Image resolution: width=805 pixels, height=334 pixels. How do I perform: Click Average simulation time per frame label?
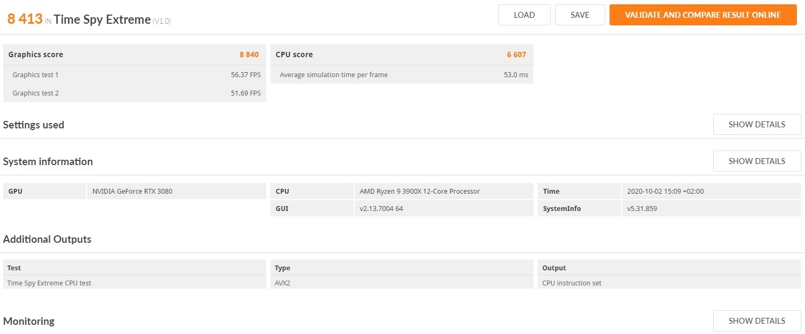(334, 75)
